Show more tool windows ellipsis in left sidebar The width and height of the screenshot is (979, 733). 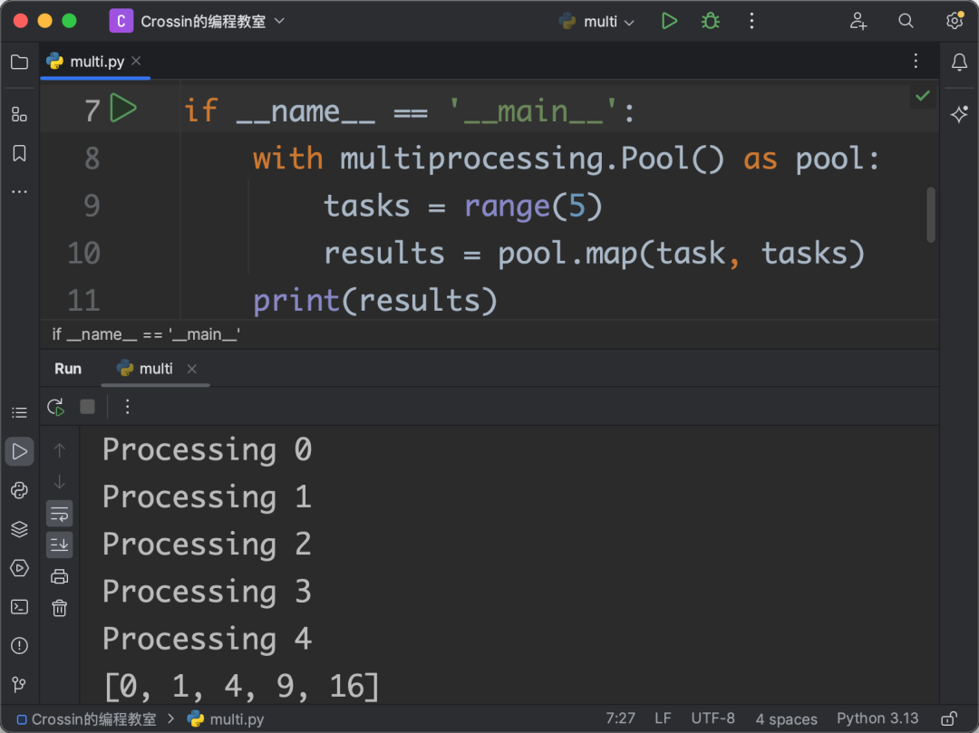(19, 191)
